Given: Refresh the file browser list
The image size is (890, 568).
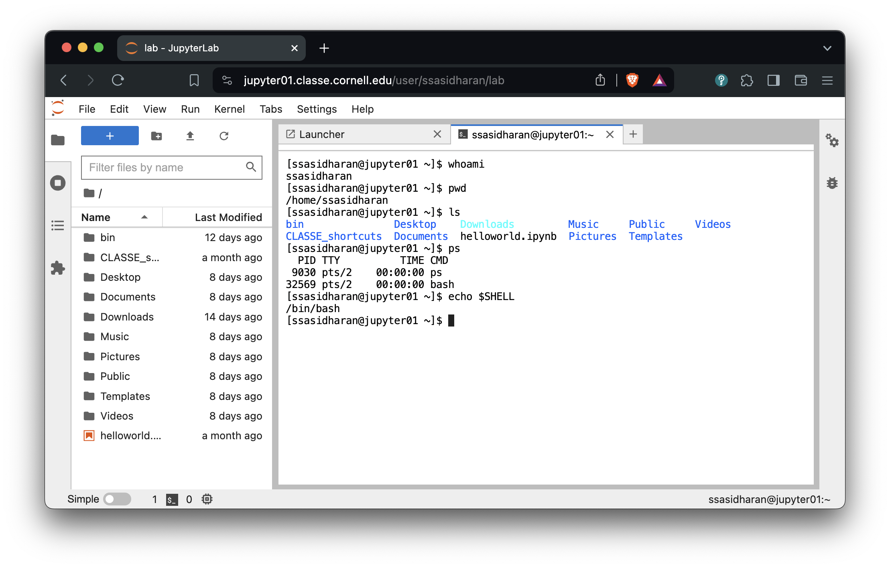Looking at the screenshot, I should click(224, 136).
